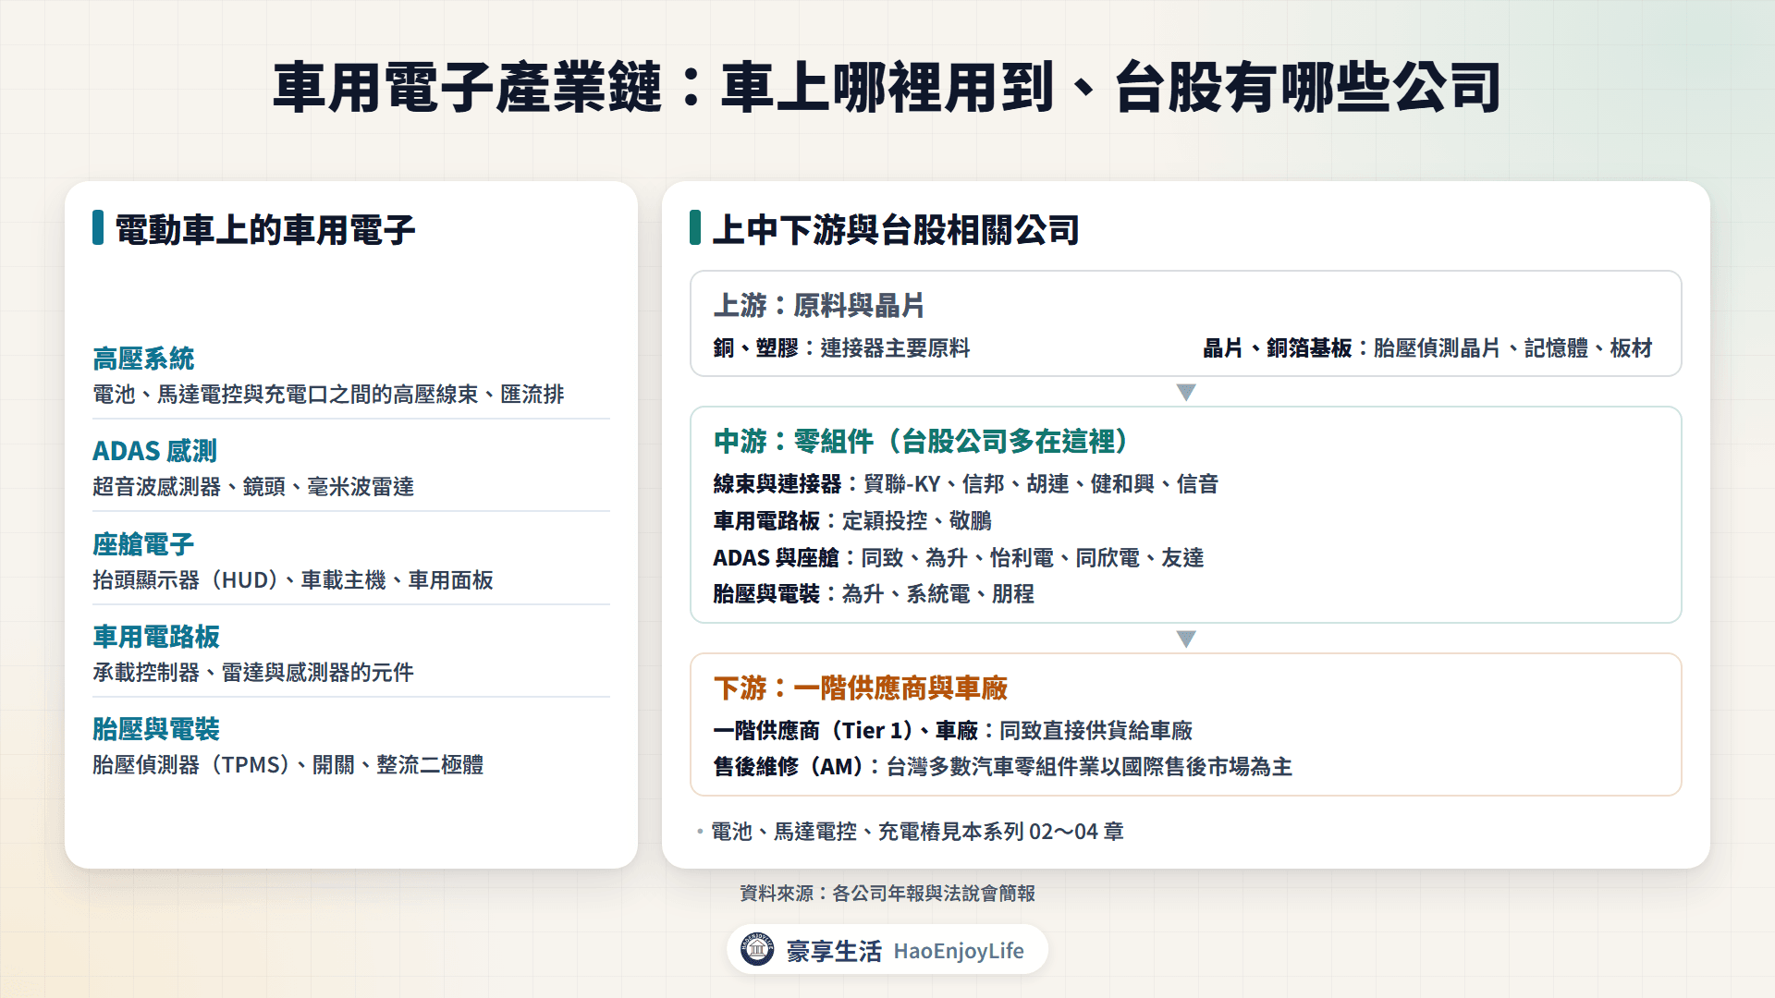Click the 下游:一階供應商與車廠 title

(861, 688)
